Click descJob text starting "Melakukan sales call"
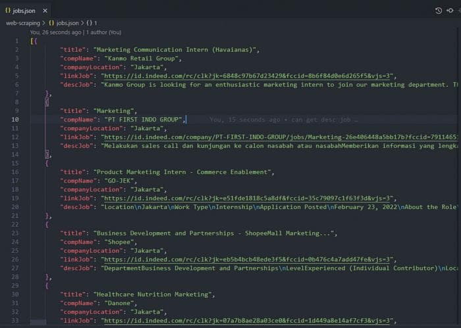Screen dimensions: 461x328 pos(279,146)
